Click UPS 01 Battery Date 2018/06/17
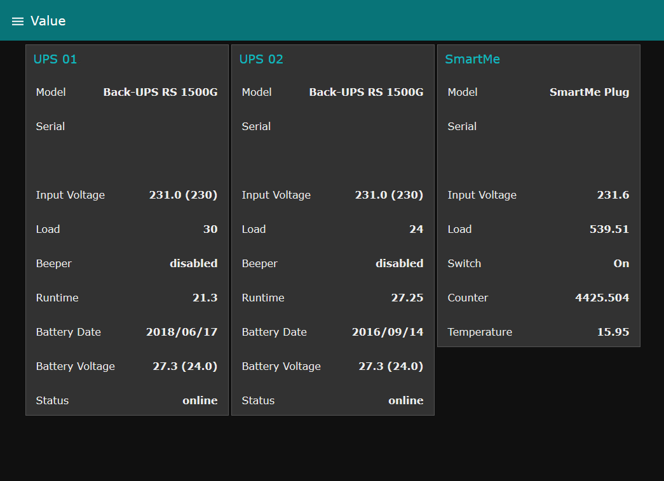 (x=181, y=332)
